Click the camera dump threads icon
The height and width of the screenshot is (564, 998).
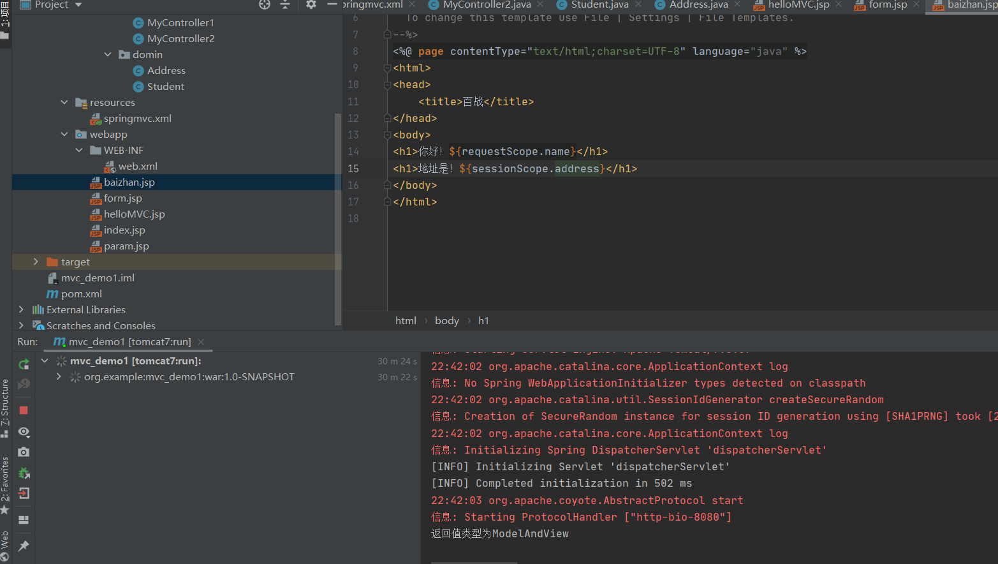24,452
